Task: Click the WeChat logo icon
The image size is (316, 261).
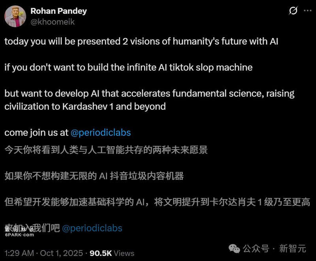Action: tap(235, 248)
